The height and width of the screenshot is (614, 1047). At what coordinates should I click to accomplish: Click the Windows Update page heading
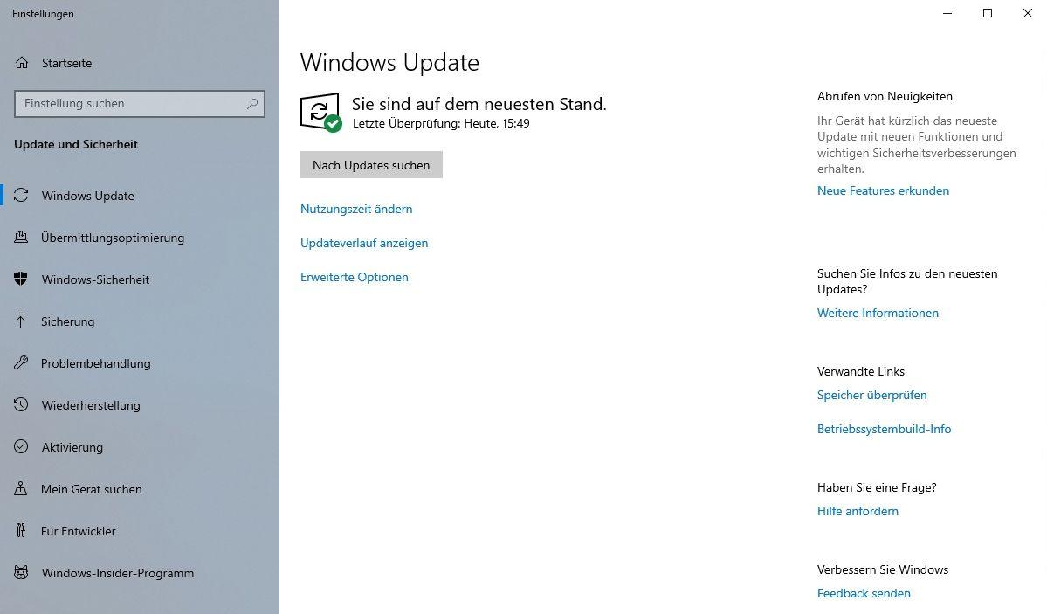click(390, 63)
